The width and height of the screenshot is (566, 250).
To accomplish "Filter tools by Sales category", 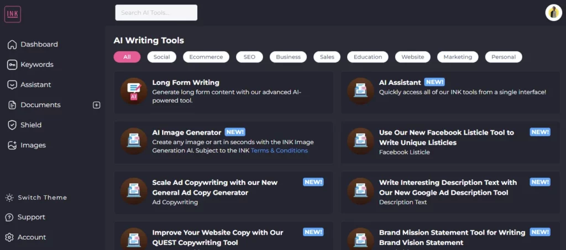I will point(327,57).
